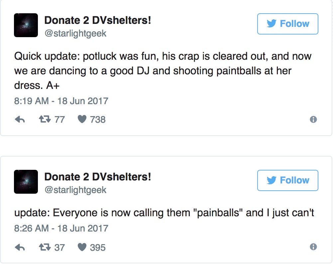This screenshot has width=333, height=264.
Task: Click the profile avatar in the second tweet
Action: click(x=26, y=182)
